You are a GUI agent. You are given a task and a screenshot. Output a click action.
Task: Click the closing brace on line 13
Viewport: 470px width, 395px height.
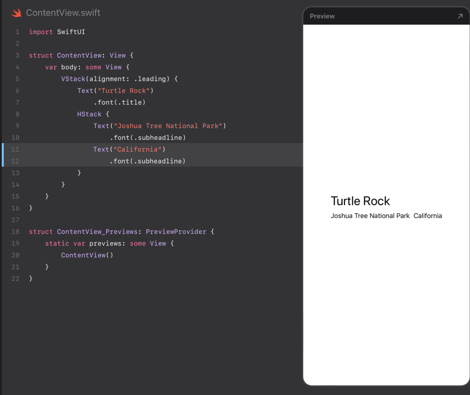pyautogui.click(x=79, y=173)
